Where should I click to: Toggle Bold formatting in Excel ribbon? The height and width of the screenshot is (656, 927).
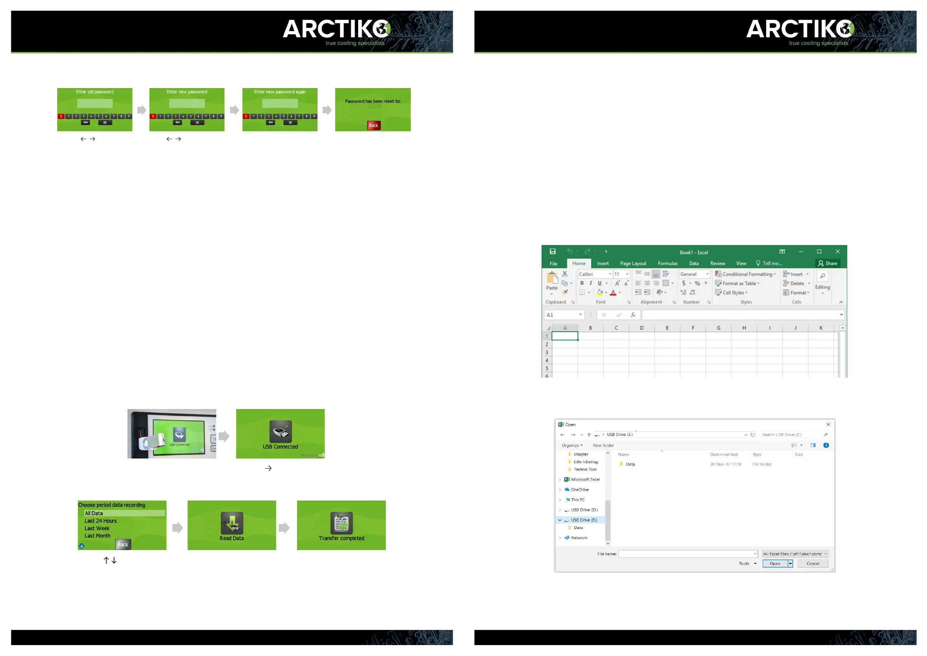point(582,284)
